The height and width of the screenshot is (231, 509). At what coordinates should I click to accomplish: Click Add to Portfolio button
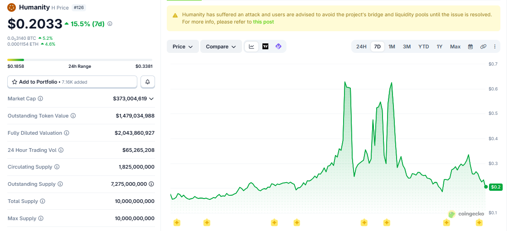coord(73,82)
